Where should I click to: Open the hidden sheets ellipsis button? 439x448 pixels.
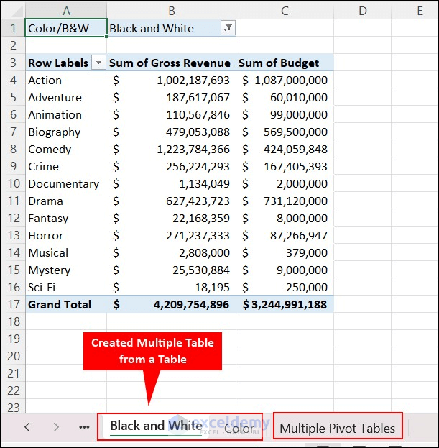[84, 427]
